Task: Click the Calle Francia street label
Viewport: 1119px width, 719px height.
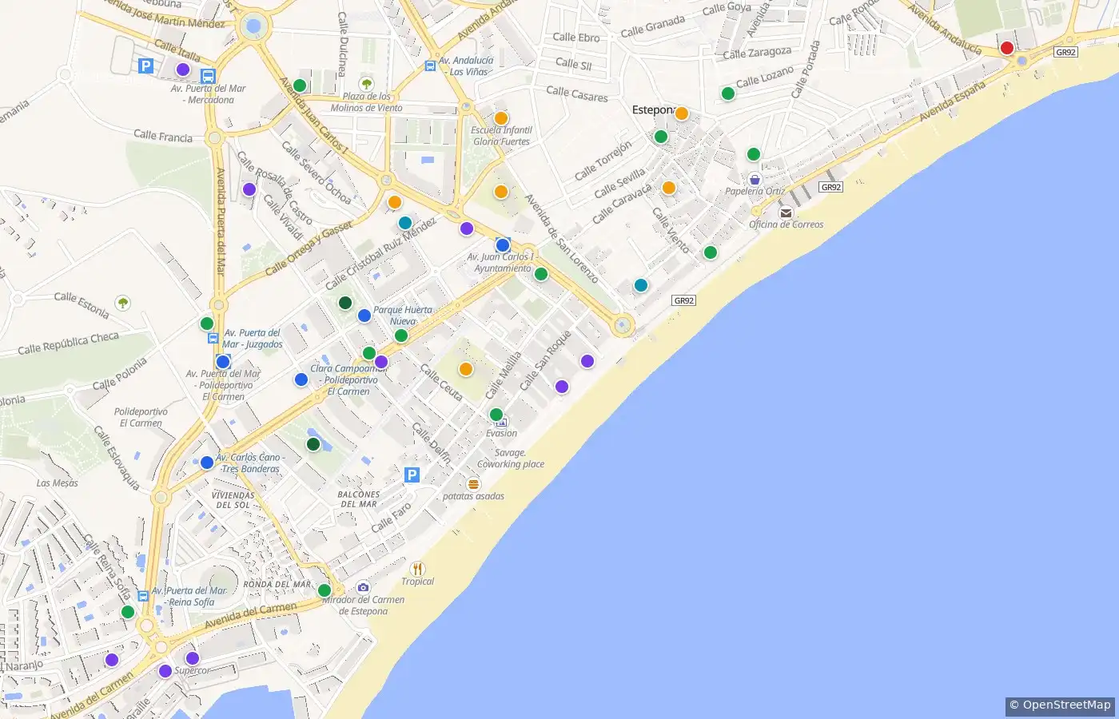Action: 163,137
